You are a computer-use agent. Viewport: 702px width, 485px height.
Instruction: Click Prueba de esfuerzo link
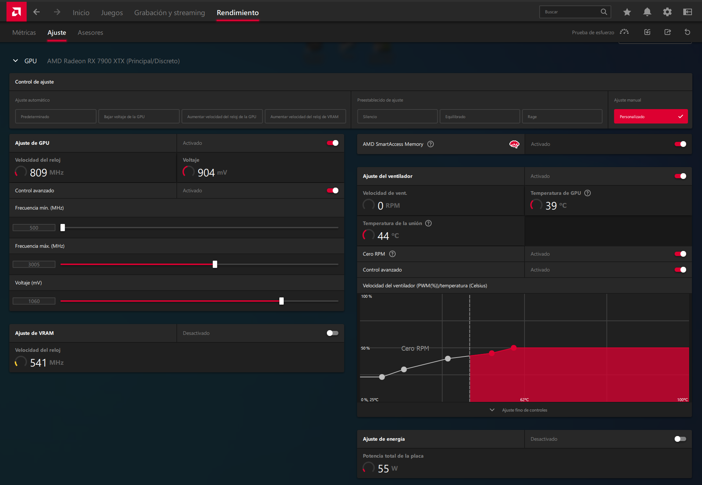(593, 32)
